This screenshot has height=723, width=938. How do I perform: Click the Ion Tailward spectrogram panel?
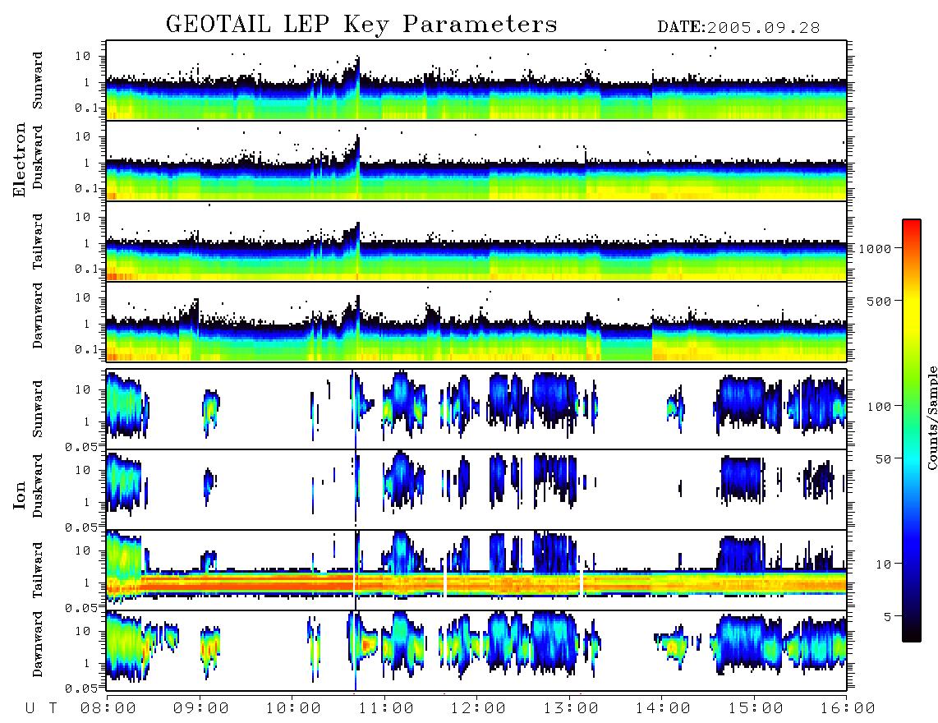coord(476,570)
